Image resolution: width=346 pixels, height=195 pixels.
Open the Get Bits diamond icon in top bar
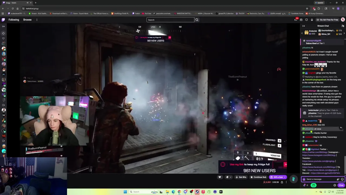click(x=312, y=20)
